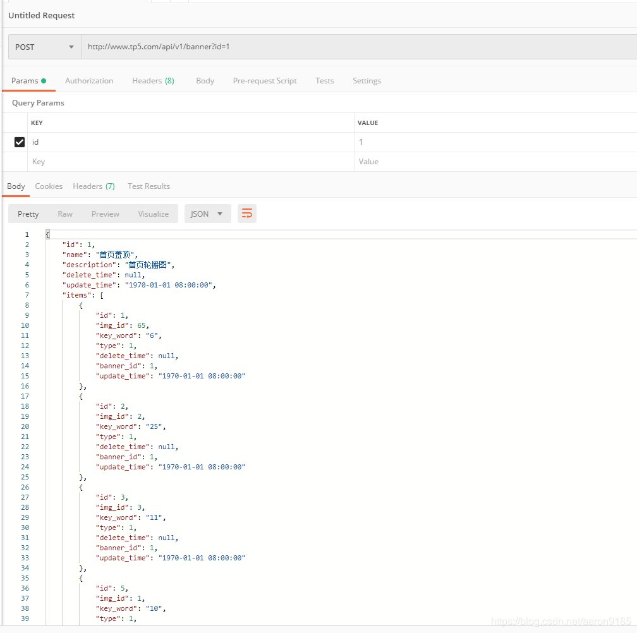Image resolution: width=637 pixels, height=633 pixels.
Task: Select the response Body tab
Action: (x=16, y=186)
